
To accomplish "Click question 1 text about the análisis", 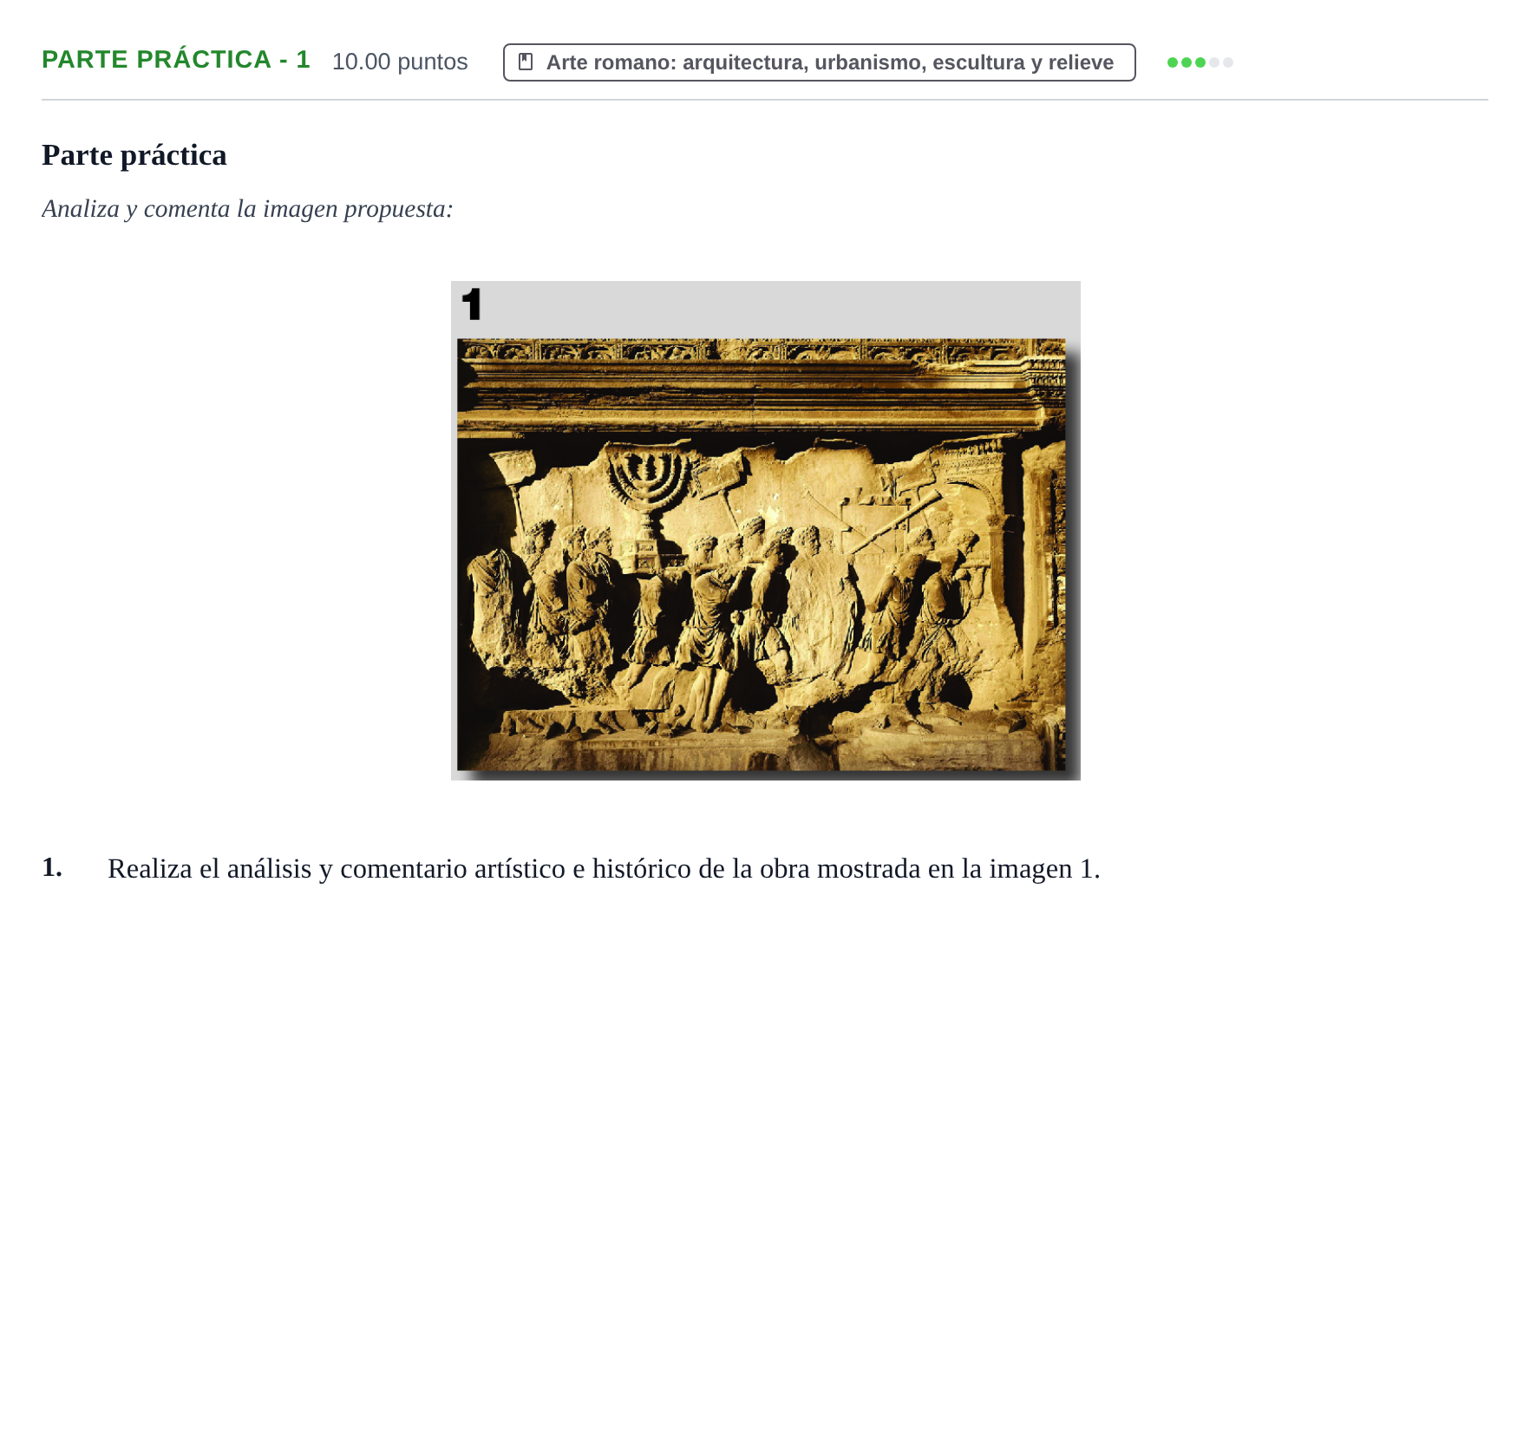I will coord(604,868).
